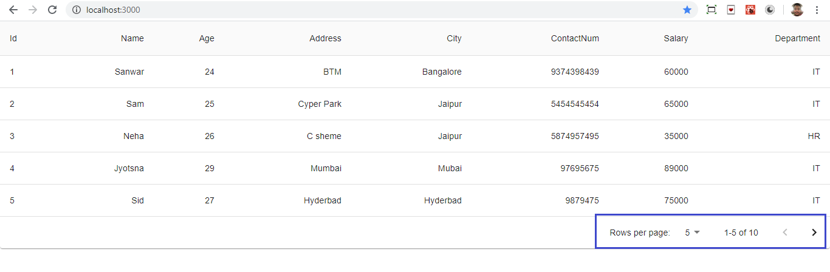The width and height of the screenshot is (830, 272).
Task: Click the previous page chevron
Action: (785, 233)
